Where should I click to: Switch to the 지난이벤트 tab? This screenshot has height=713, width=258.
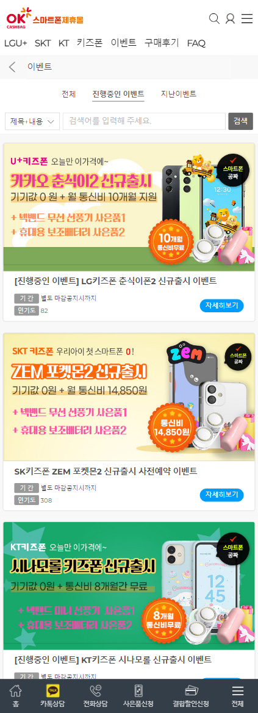(178, 94)
